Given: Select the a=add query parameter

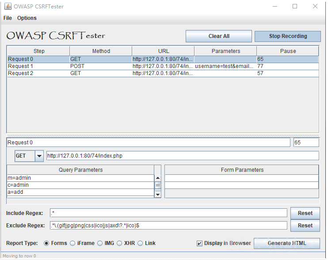Looking at the screenshot, I should click(x=80, y=192).
